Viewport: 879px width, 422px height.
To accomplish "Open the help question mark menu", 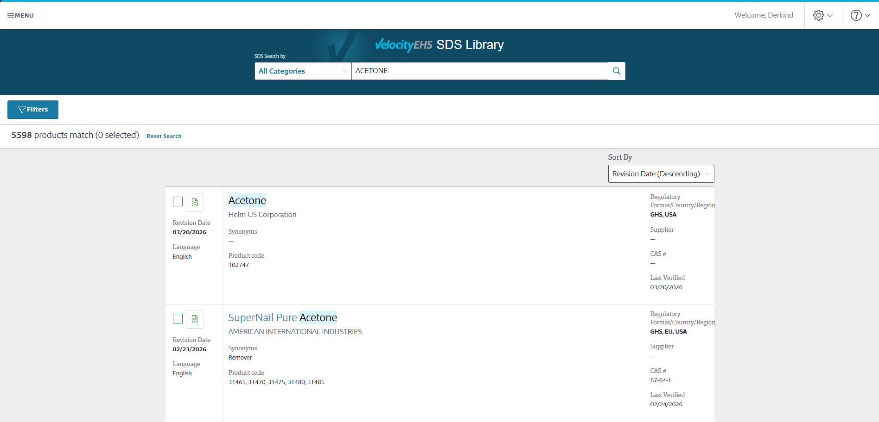I will [x=856, y=15].
